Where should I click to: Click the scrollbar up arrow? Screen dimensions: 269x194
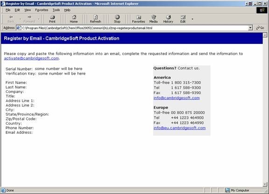[265, 35]
